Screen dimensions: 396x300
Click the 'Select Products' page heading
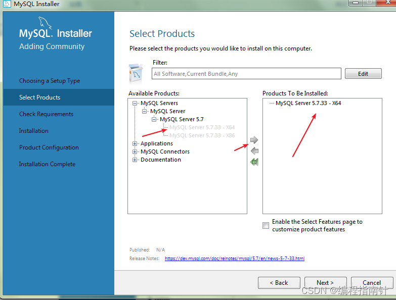coord(162,33)
